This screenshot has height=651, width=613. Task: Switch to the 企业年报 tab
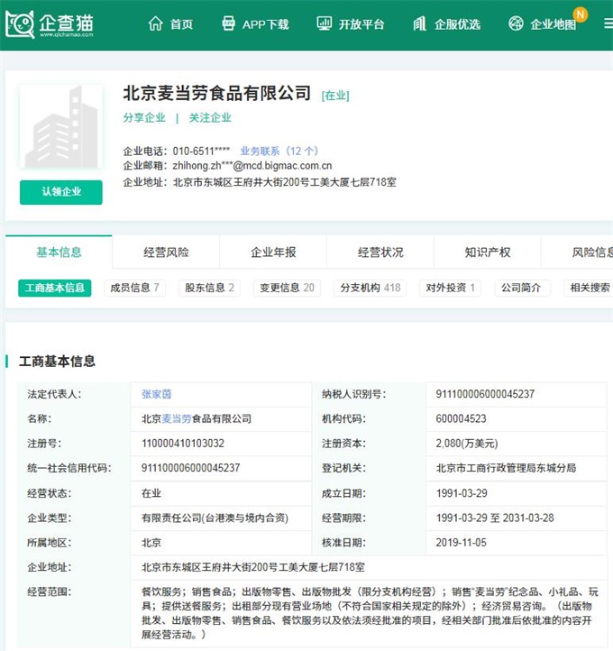tap(273, 252)
